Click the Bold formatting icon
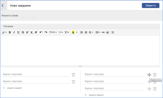The height and width of the screenshot is (98, 163). coord(10,32)
